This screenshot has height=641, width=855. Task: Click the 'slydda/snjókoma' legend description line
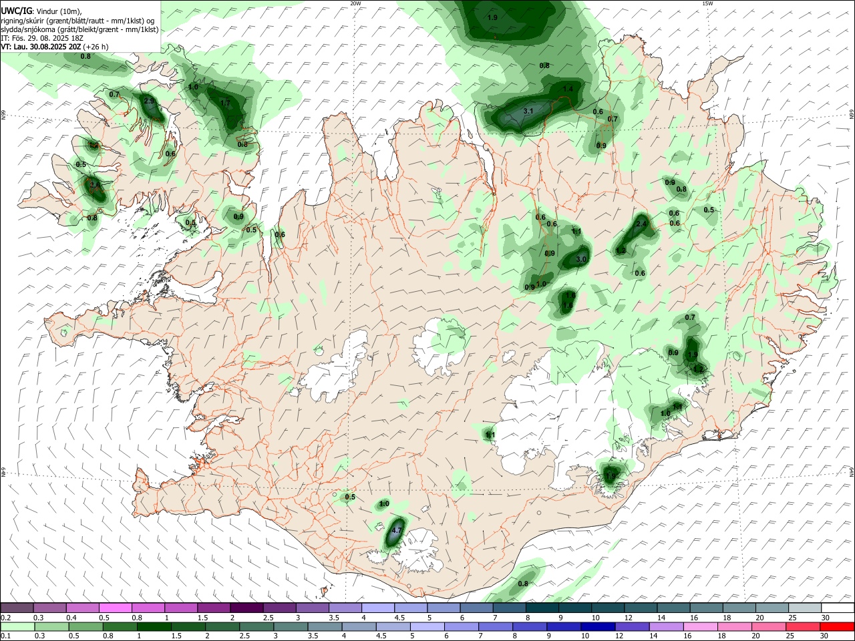[79, 29]
